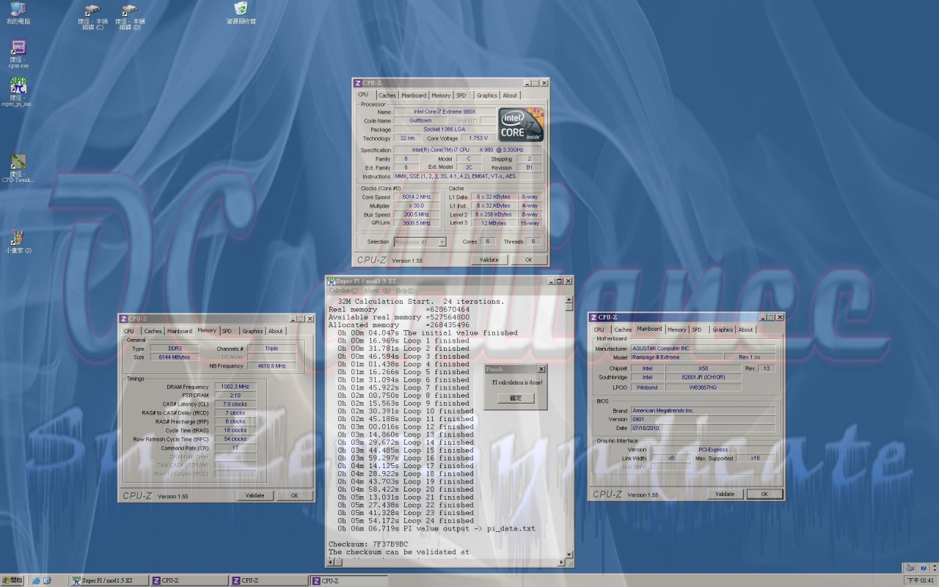
Task: Open the Help menu in Super PI
Action: [405, 291]
